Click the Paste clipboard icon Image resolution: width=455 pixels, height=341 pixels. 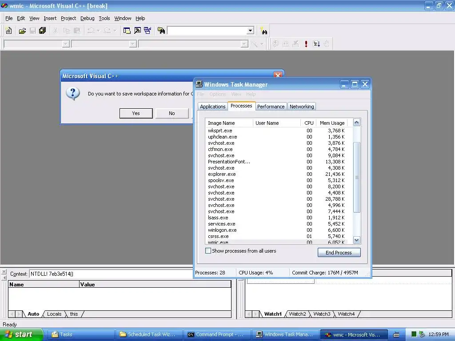click(x=77, y=31)
